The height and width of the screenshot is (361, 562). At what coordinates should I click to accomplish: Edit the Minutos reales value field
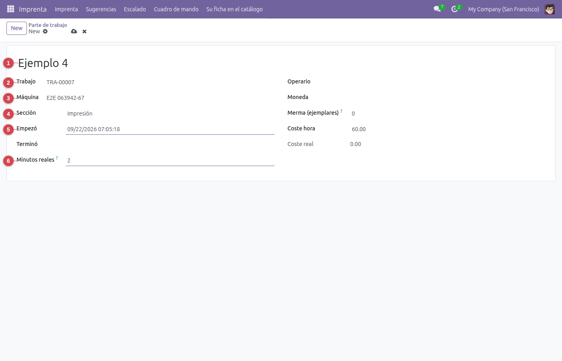170,160
